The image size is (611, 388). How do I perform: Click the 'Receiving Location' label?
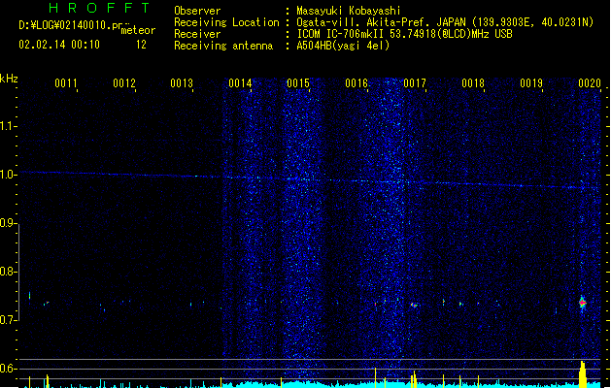(226, 22)
